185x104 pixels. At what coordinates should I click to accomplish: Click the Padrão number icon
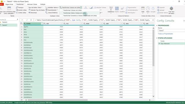117,8
